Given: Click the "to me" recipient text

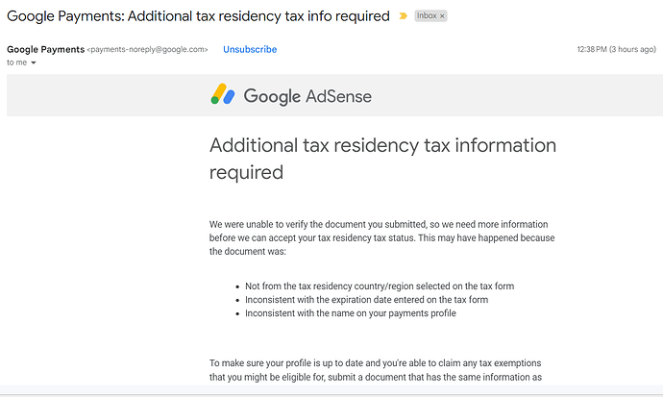Looking at the screenshot, I should tap(17, 62).
